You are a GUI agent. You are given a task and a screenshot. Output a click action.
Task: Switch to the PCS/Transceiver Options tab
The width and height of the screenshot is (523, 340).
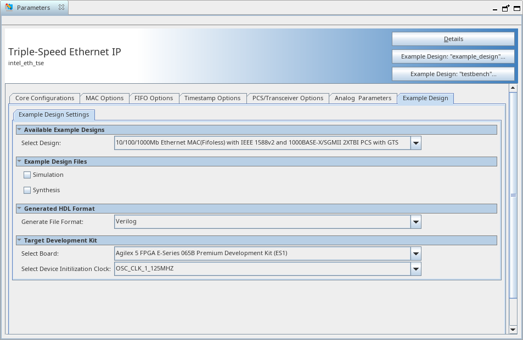click(288, 98)
